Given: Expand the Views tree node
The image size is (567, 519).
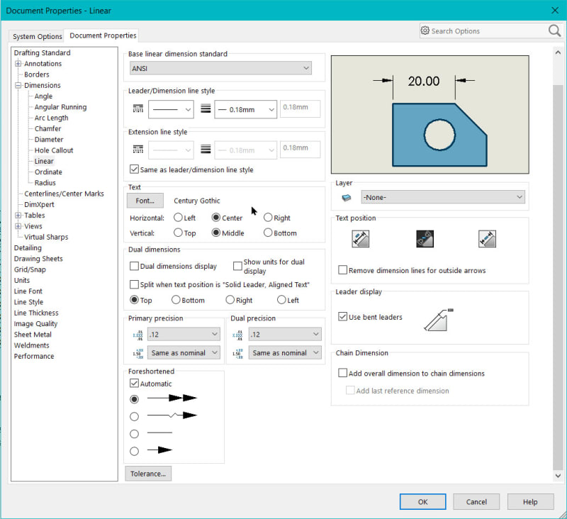Looking at the screenshot, I should point(18,226).
